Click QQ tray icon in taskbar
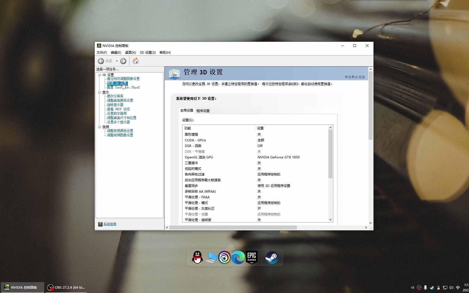This screenshot has width=469, height=293. click(438, 288)
